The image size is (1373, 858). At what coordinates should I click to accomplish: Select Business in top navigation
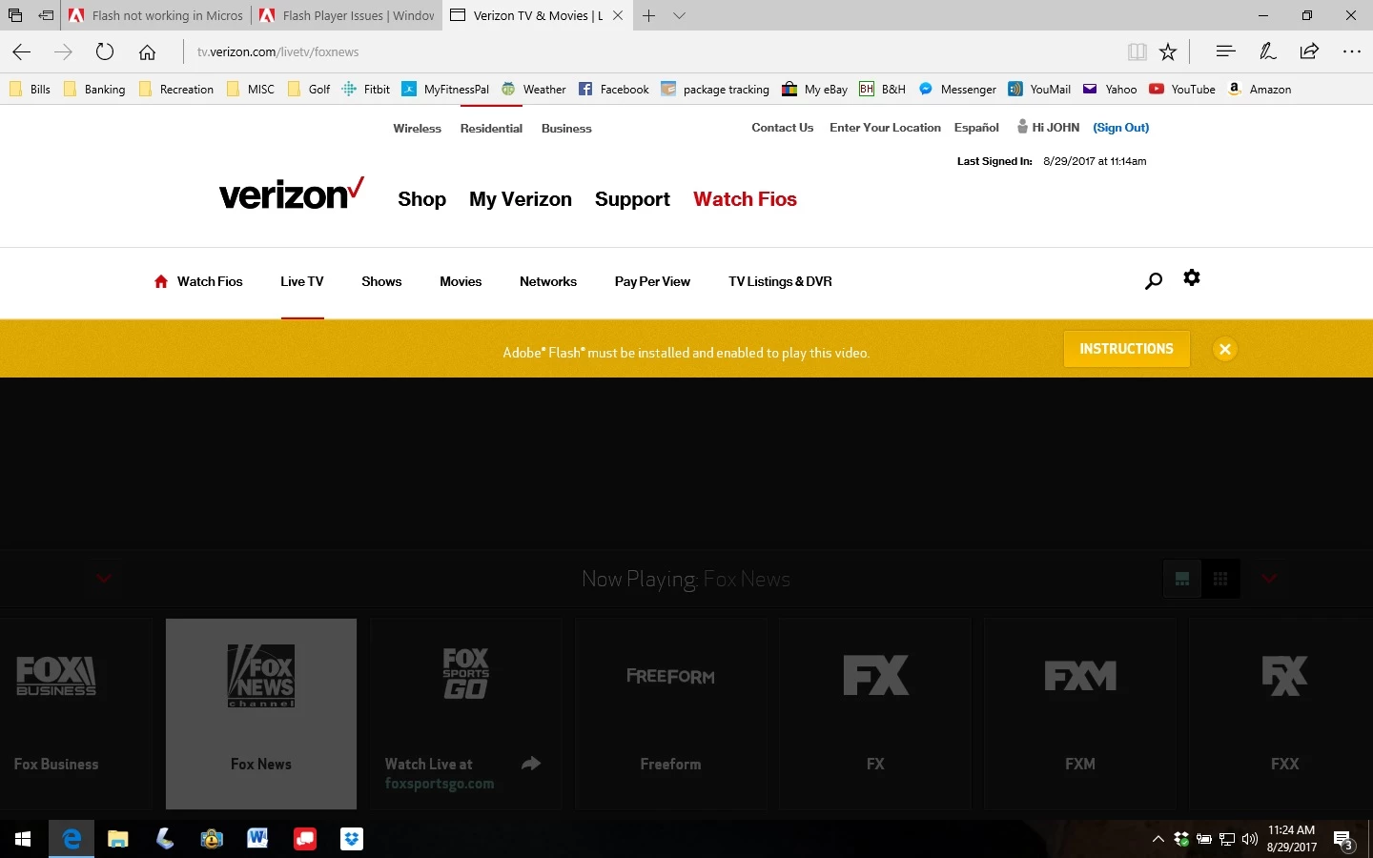point(566,129)
